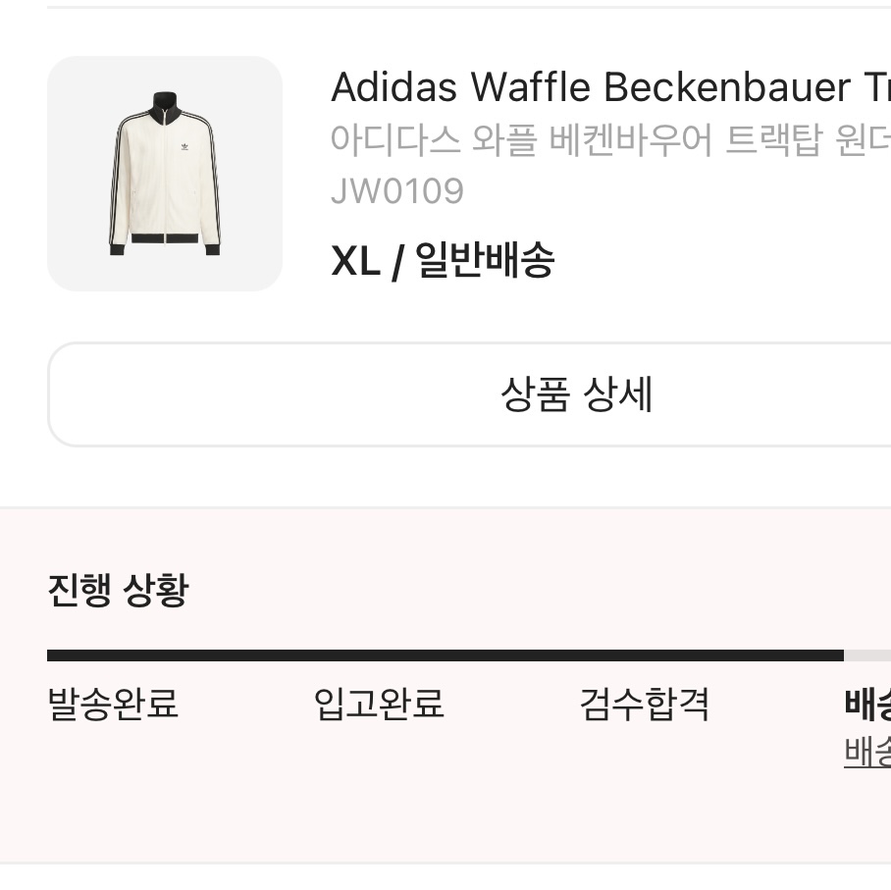Click the 일반배송 shipping type label
Image resolution: width=891 pixels, height=890 pixels.
pos(485,261)
